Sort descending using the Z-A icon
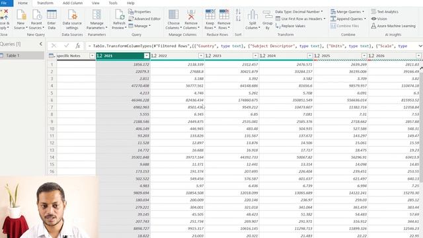 (238, 19)
